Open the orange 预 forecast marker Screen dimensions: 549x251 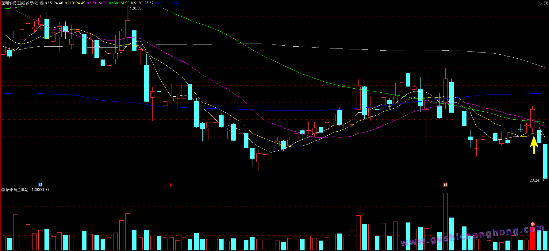(445, 184)
